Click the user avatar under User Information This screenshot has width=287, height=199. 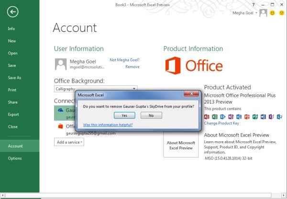[61, 64]
